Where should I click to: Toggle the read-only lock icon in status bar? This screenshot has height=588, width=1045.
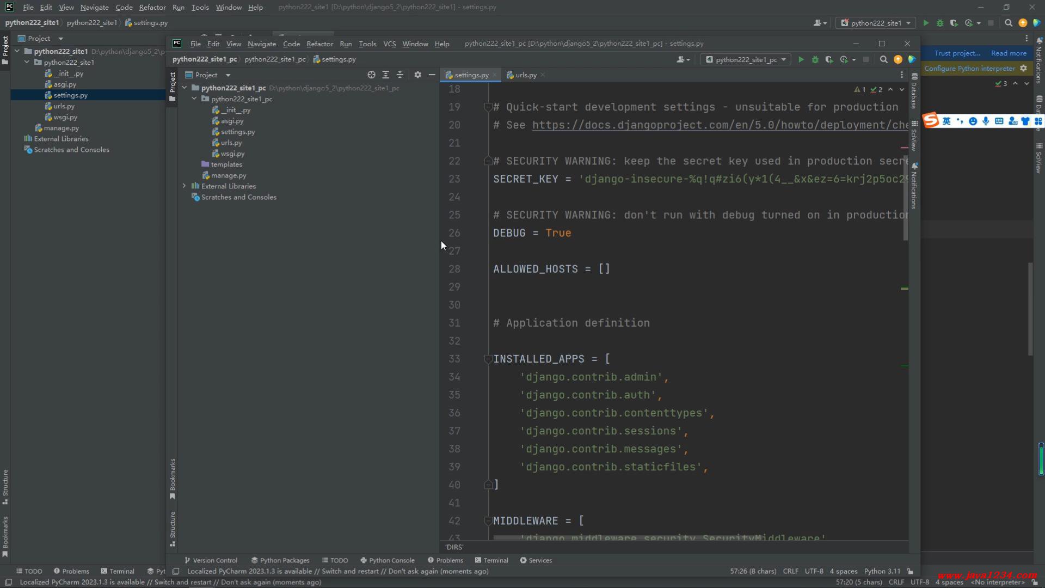tap(910, 571)
